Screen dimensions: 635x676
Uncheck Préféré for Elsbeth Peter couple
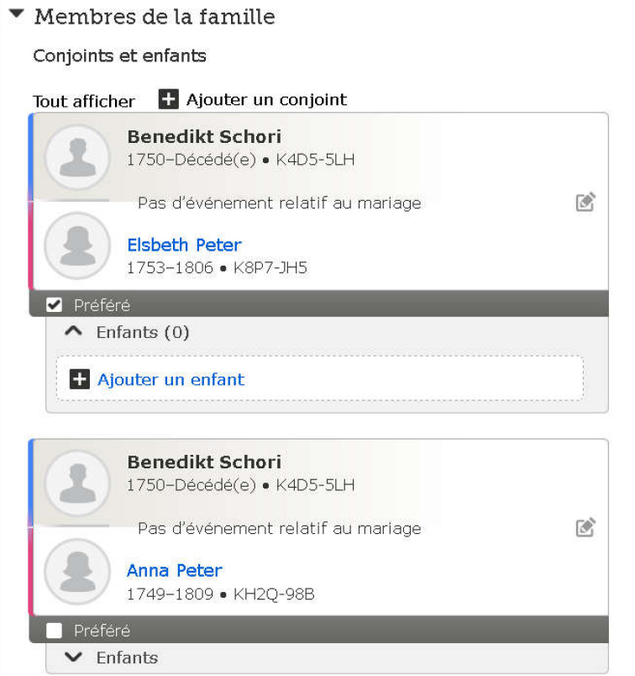55,304
